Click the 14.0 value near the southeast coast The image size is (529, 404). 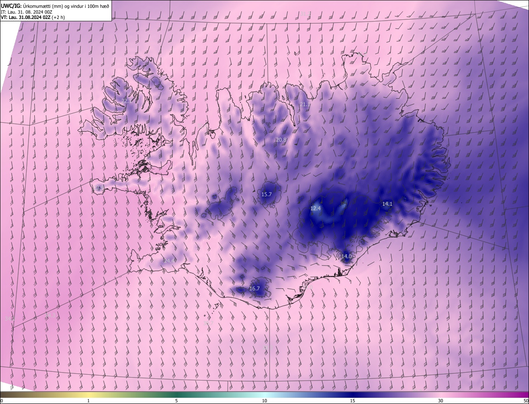346,256
